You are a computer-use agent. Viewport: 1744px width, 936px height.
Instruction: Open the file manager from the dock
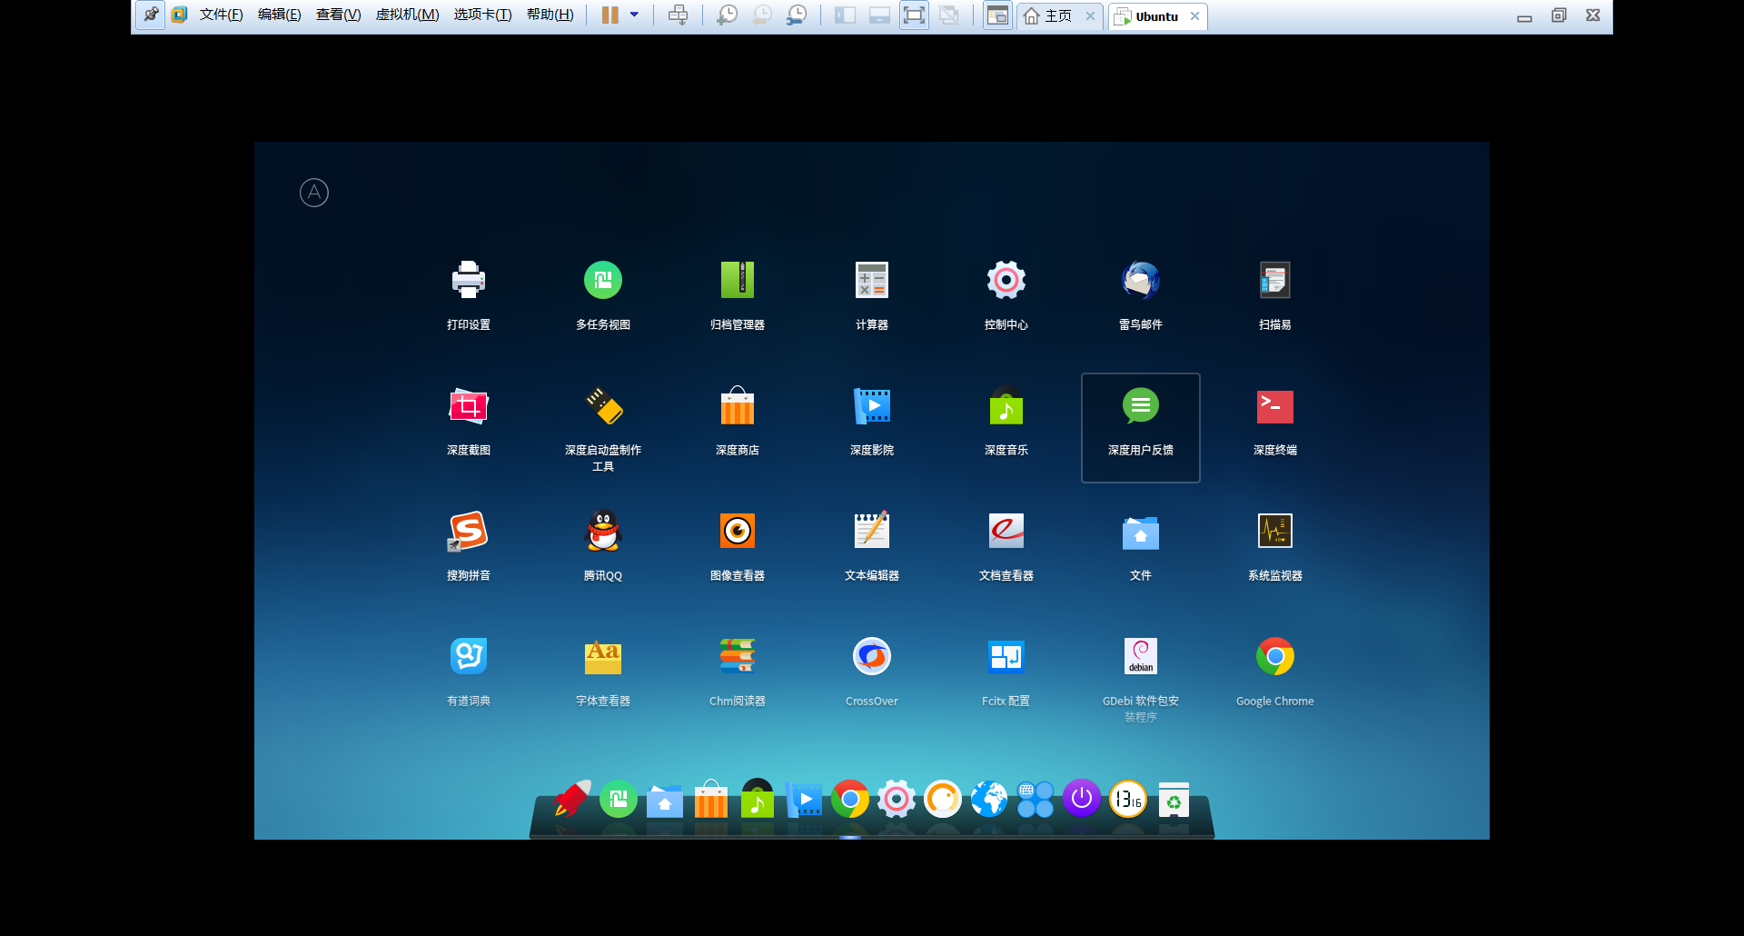click(x=665, y=801)
